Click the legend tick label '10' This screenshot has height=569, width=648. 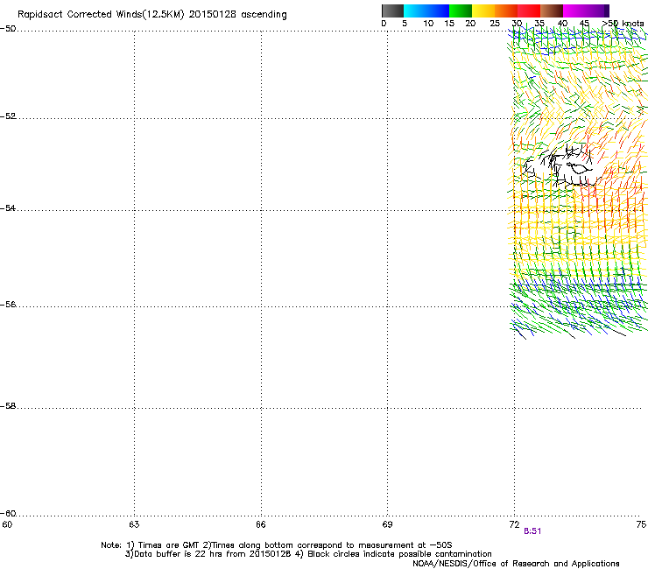[428, 24]
